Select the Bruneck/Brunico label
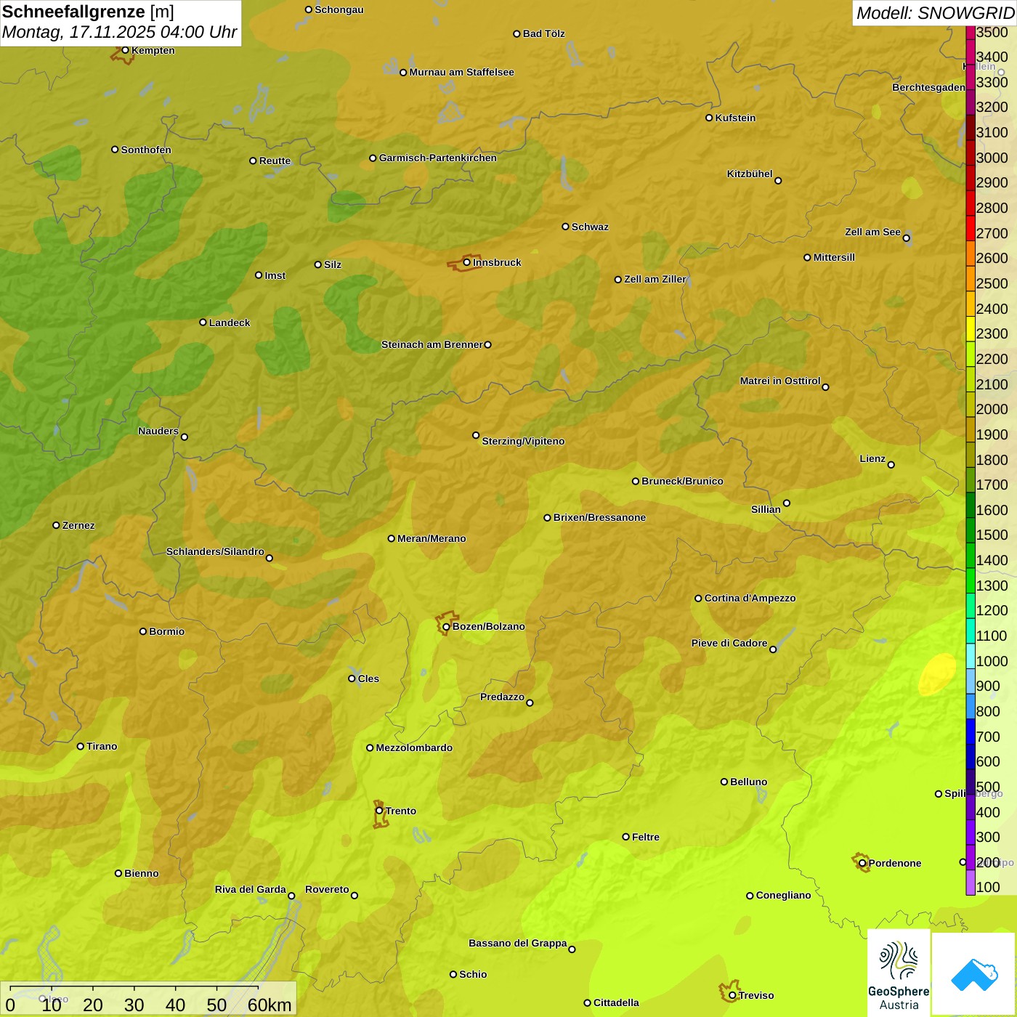Viewport: 1017px width, 1017px height. 682,481
